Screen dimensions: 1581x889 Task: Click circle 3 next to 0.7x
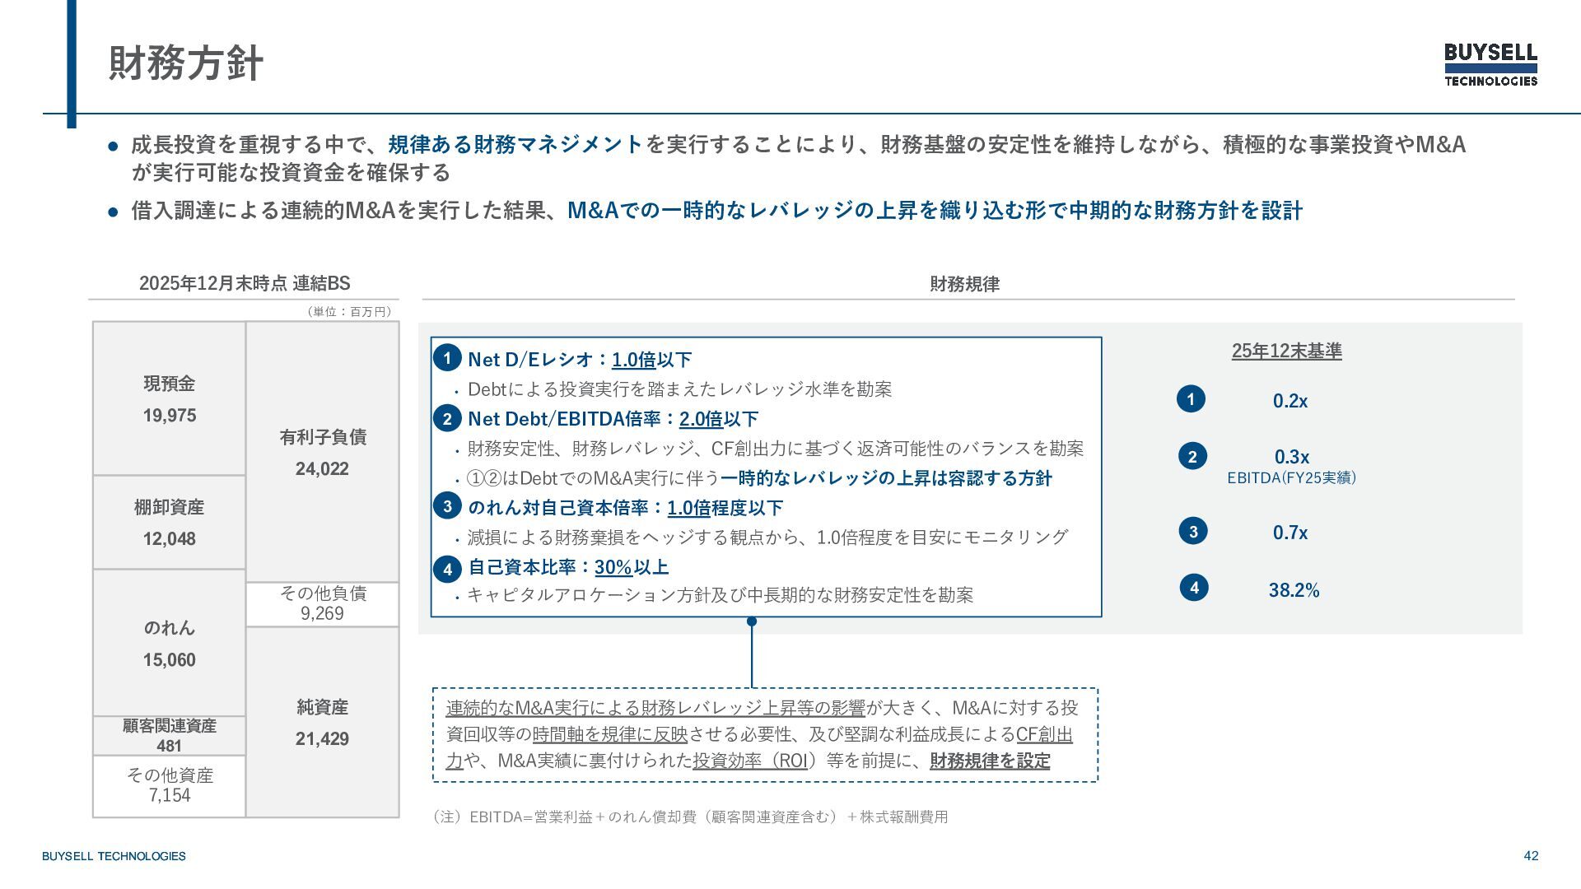pyautogui.click(x=1193, y=531)
